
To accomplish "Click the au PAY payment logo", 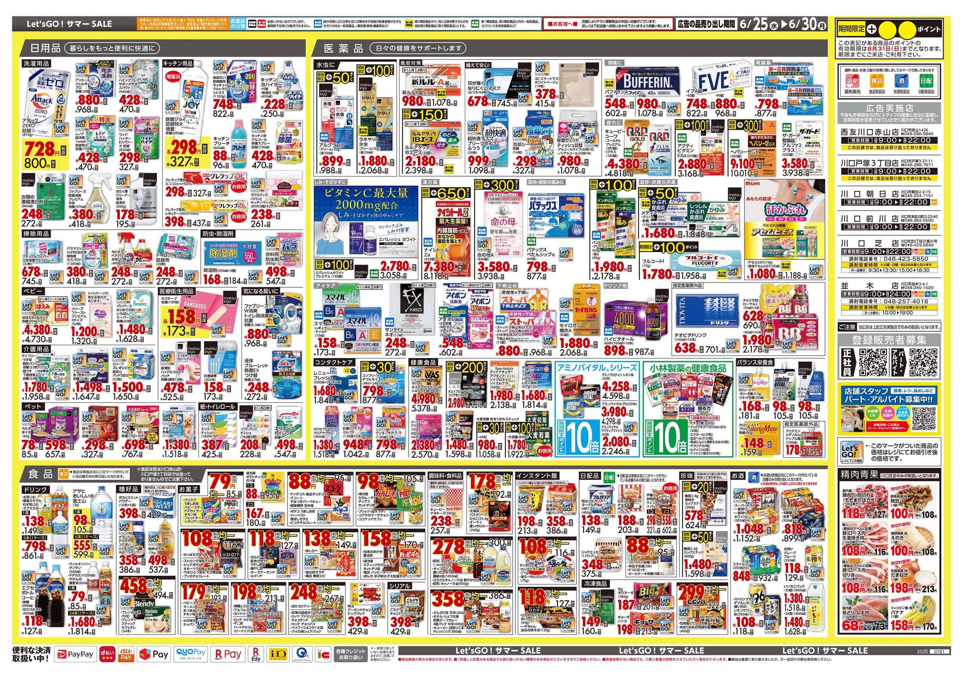I will [x=126, y=654].
